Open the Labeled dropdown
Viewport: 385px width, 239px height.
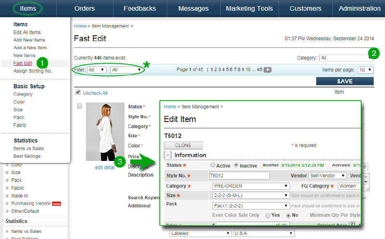[201, 233]
